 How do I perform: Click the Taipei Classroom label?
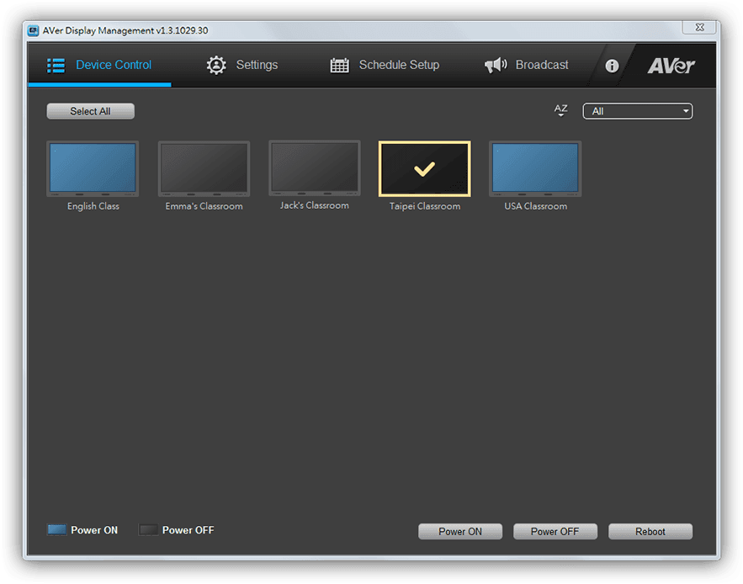[x=425, y=206]
